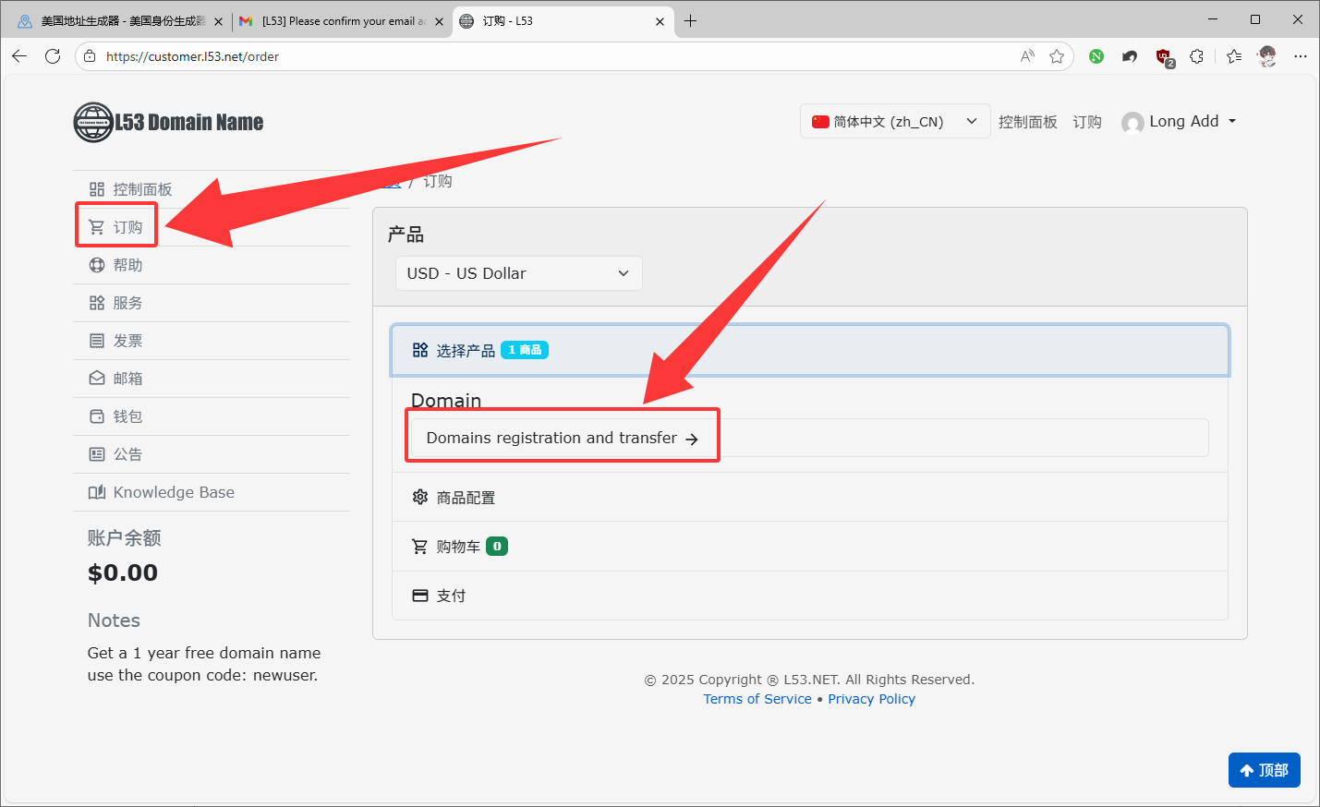The image size is (1320, 807).
Task: Click the L53 Domain Name globe logo
Action: tap(93, 122)
